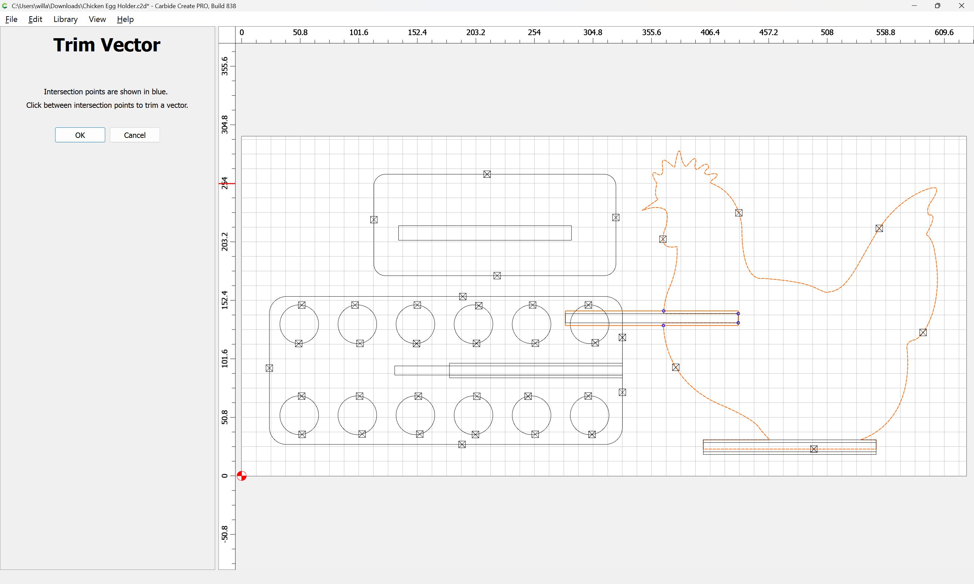The image size is (974, 584).
Task: Restore down the application window
Action: pyautogui.click(x=937, y=5)
